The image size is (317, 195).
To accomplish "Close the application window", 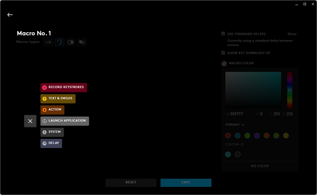I will point(313,4).
